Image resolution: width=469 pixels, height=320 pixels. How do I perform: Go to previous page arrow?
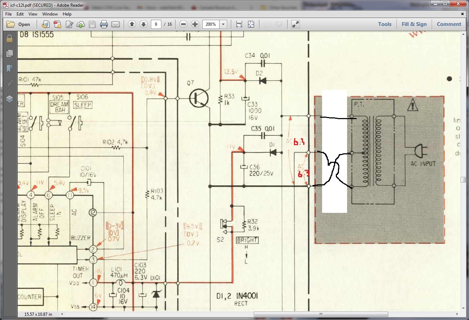pos(132,24)
